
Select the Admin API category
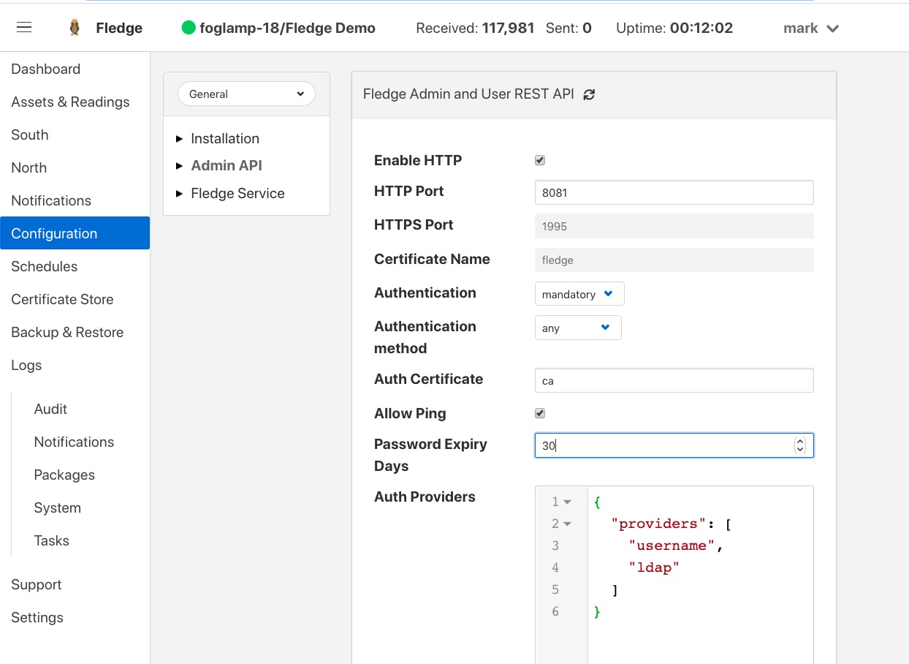226,166
